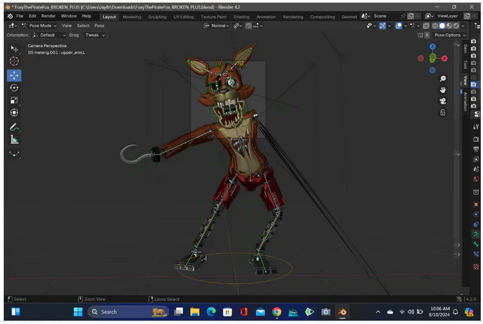Viewport: 483px width, 324px height.
Task: Switch to the Animation workspace tab
Action: tap(266, 17)
